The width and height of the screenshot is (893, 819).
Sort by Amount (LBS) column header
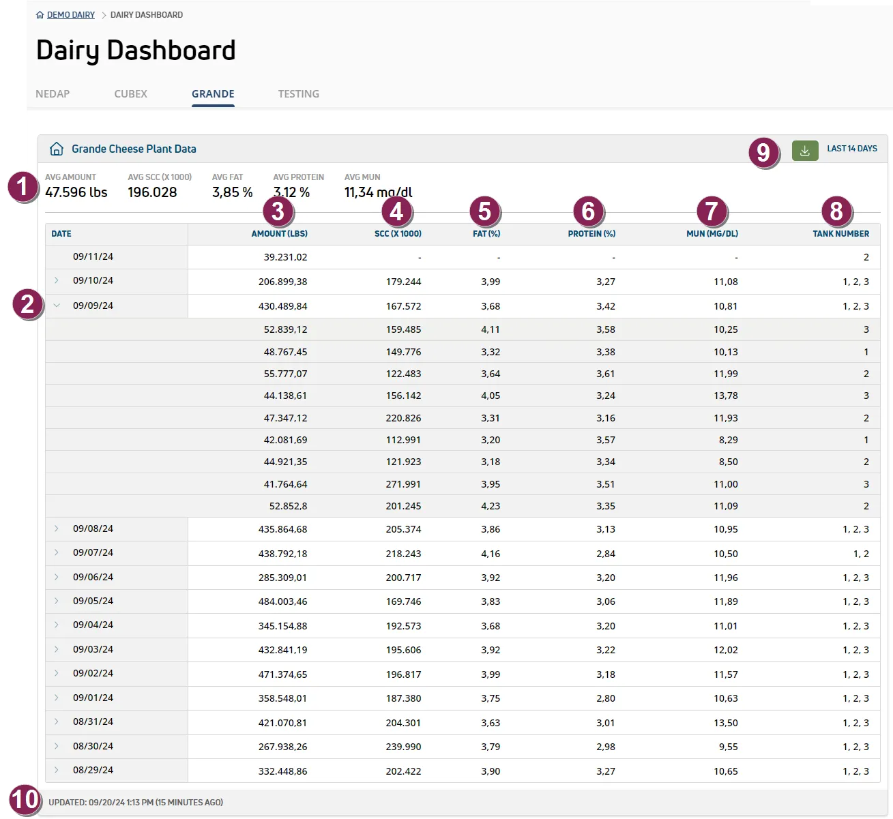(280, 234)
